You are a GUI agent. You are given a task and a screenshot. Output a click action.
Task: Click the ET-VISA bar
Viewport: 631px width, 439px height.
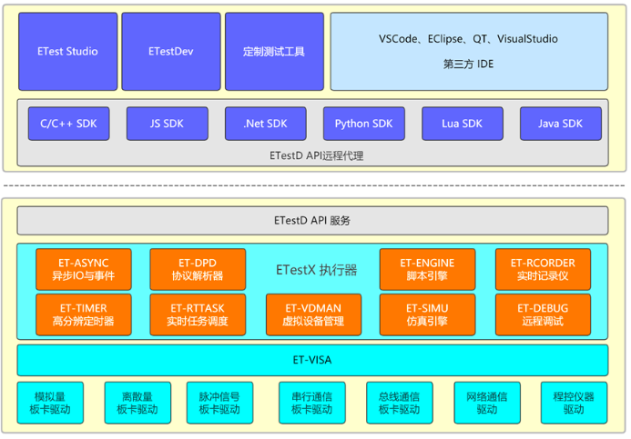point(312,360)
